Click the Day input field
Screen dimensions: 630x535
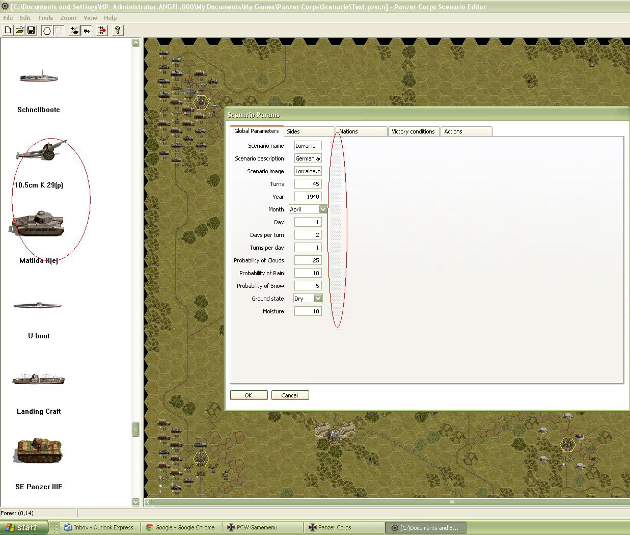coord(308,222)
